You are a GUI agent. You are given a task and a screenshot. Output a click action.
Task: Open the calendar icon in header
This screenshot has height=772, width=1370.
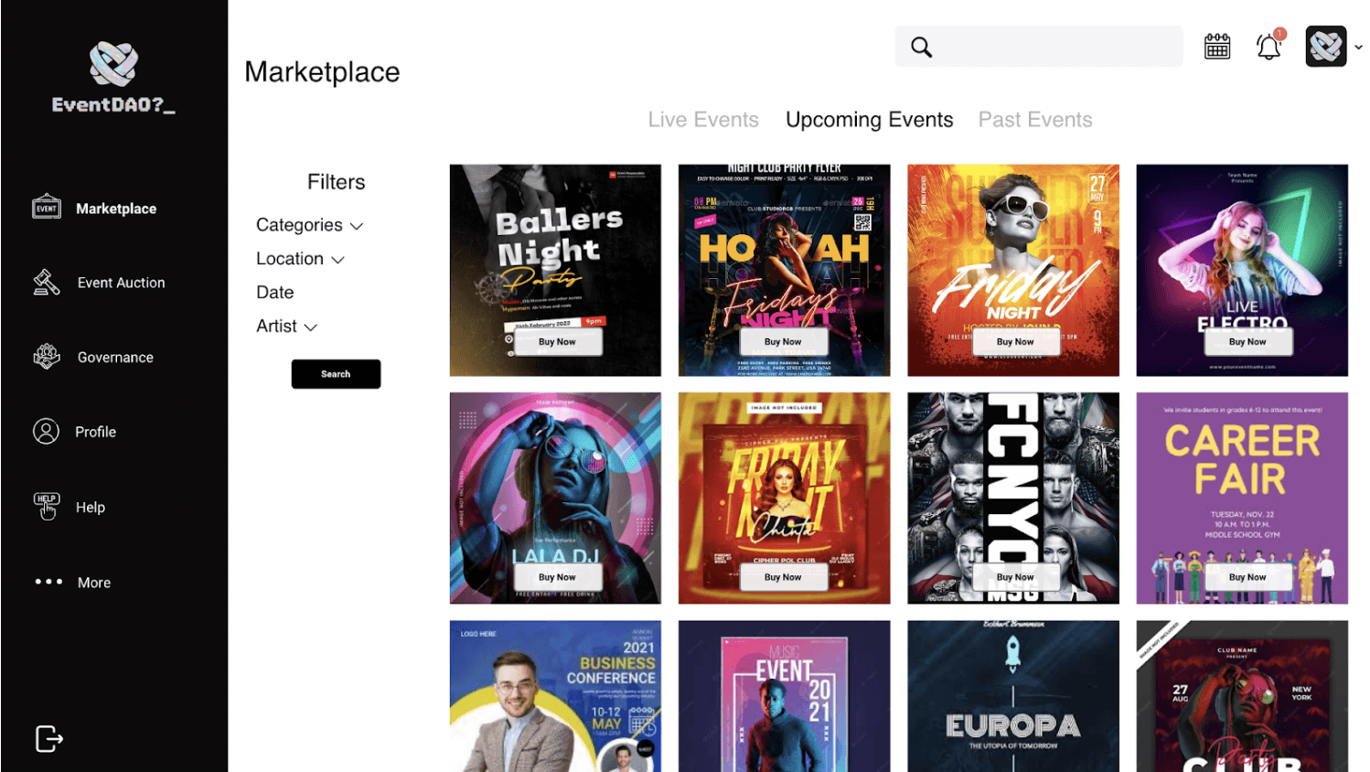coord(1216,47)
